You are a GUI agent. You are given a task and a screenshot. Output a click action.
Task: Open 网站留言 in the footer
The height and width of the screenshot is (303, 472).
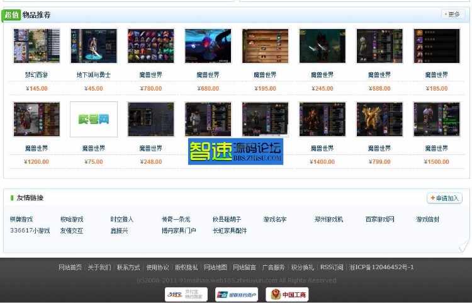pos(244,268)
